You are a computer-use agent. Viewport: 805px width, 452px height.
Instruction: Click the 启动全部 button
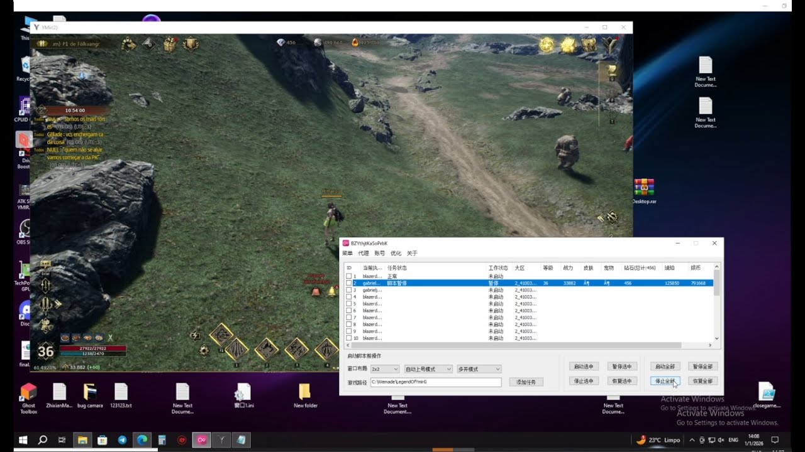click(665, 366)
